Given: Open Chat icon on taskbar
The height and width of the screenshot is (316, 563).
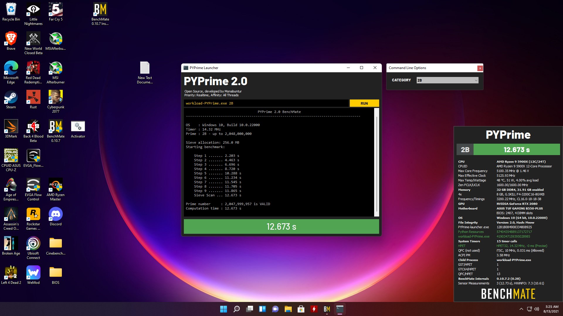Looking at the screenshot, I should pos(275,309).
